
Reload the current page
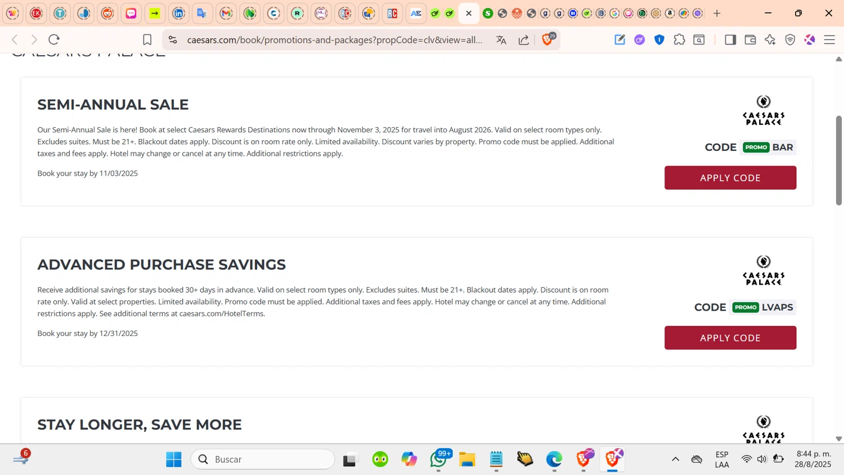coord(54,39)
